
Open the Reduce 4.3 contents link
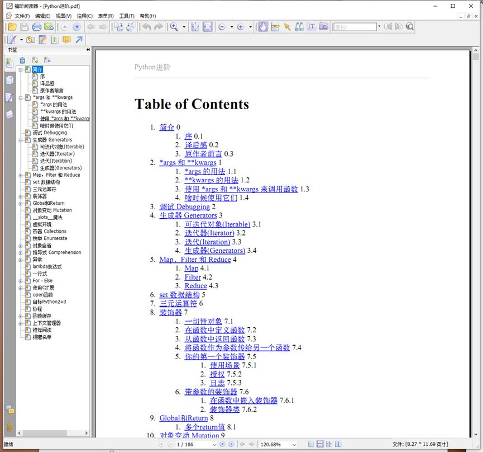195,286
